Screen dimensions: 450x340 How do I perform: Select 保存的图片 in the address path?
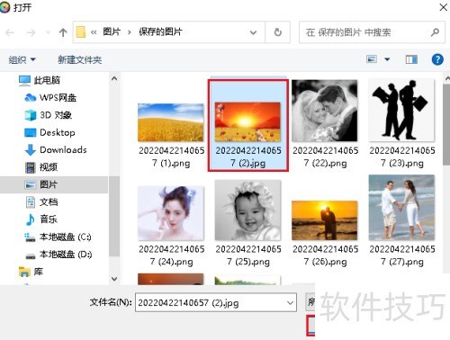point(160,31)
